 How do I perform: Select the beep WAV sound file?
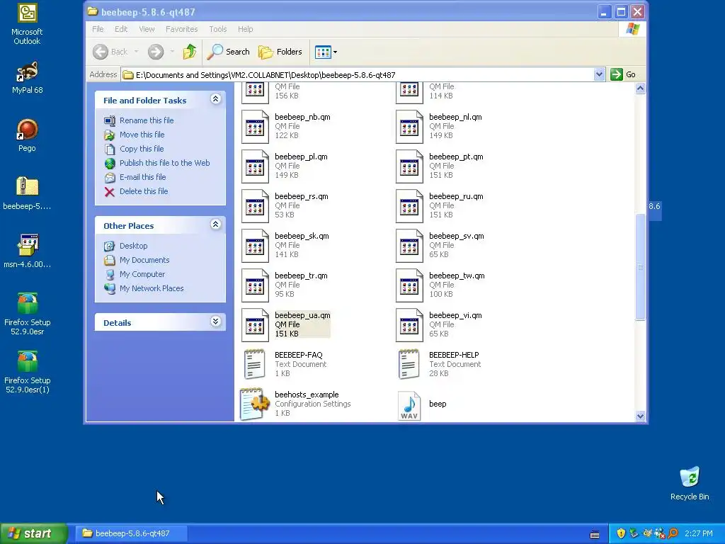click(409, 406)
